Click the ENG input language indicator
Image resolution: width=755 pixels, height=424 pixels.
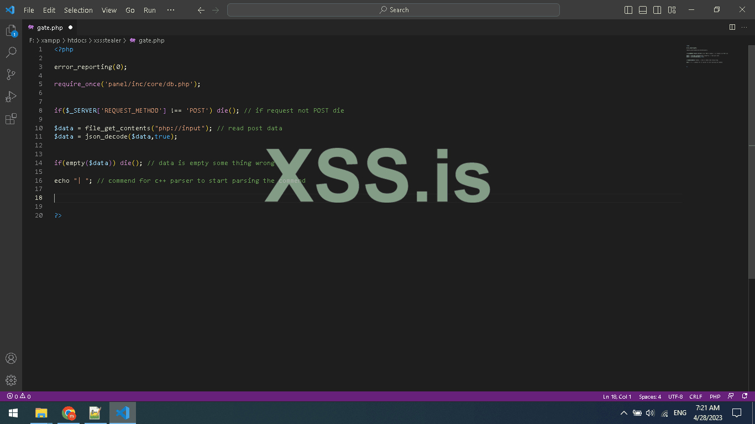[x=680, y=413]
